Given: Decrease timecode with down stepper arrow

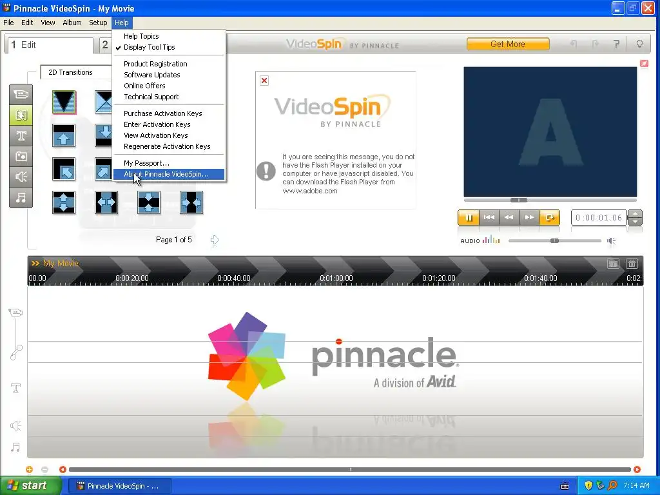Looking at the screenshot, I should pos(635,222).
